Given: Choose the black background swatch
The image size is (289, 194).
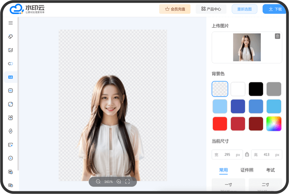Looking at the screenshot, I should [256, 89].
